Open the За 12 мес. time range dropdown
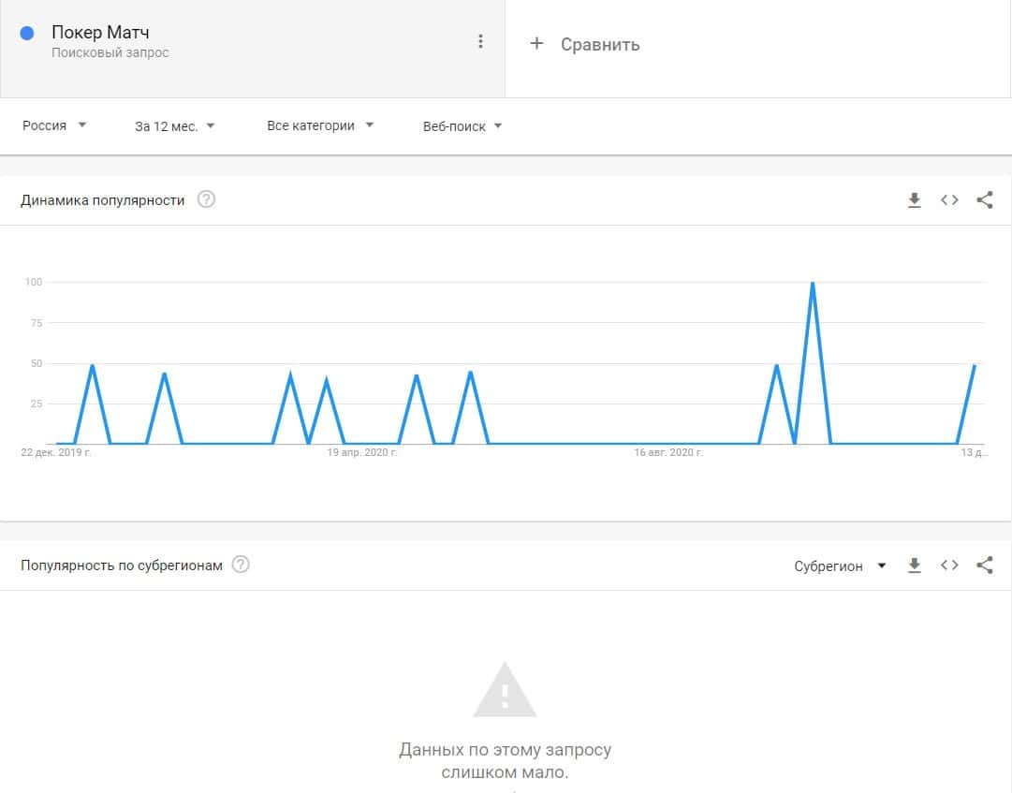This screenshot has height=793, width=1012. click(x=174, y=126)
